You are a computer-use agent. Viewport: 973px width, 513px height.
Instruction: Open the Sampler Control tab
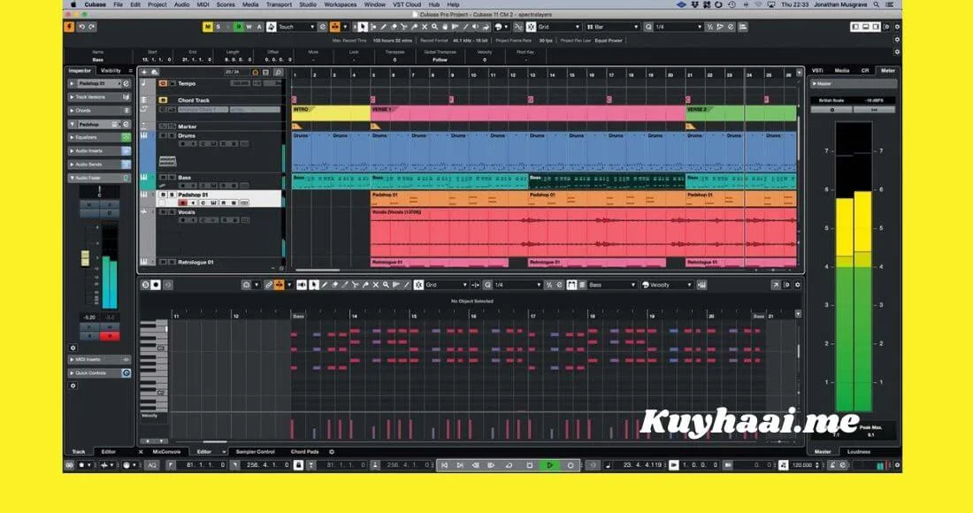tap(255, 452)
